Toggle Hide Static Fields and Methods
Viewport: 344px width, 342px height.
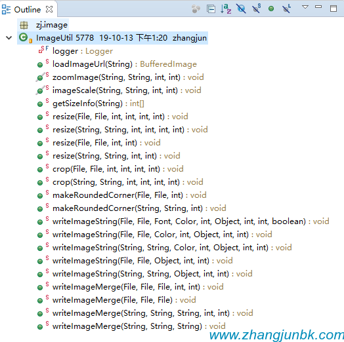tap(256, 9)
